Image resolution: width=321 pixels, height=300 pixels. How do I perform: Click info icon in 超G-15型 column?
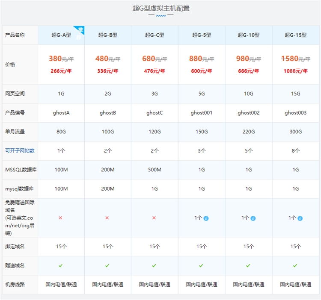click(x=300, y=218)
